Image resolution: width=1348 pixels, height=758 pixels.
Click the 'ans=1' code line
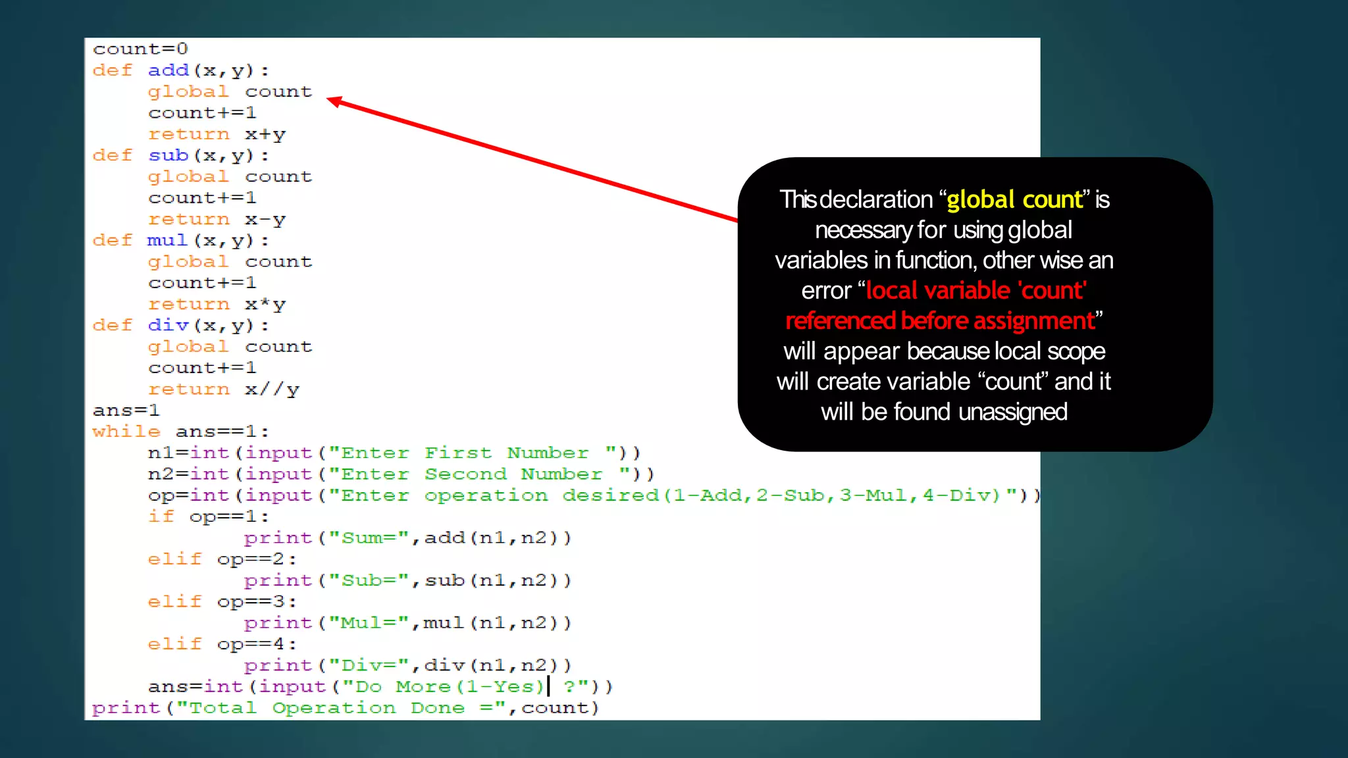126,411
